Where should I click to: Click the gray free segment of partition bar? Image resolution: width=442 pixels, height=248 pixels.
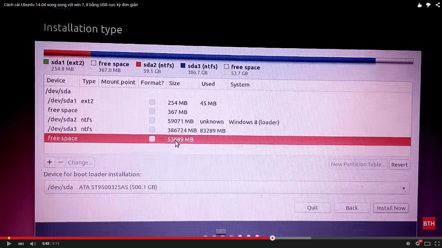(x=394, y=61)
